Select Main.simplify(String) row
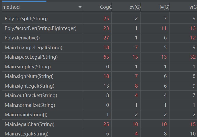 (28, 67)
